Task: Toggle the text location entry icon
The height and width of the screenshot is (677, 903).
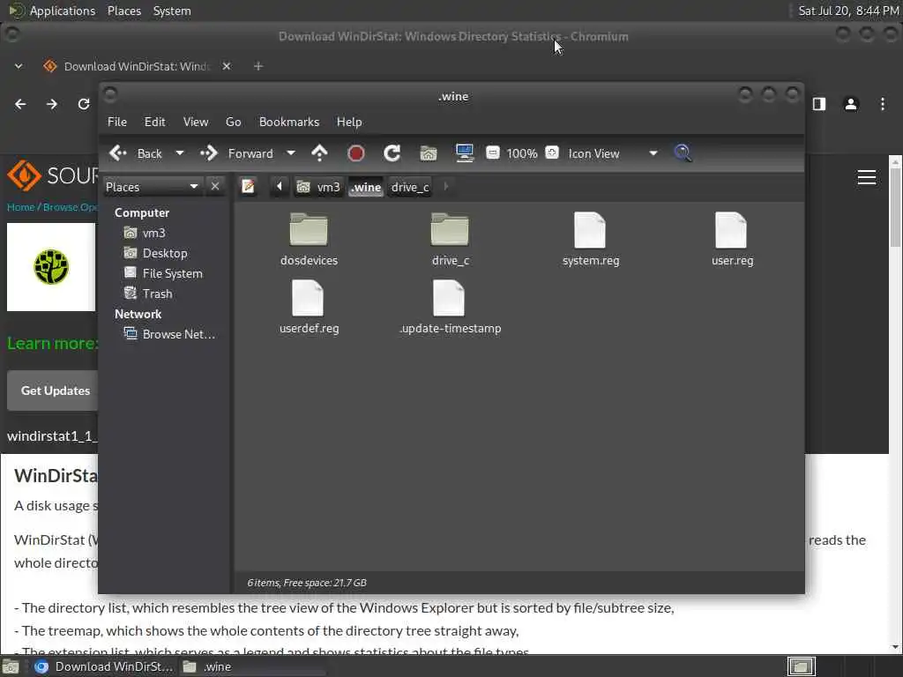Action: 248,187
